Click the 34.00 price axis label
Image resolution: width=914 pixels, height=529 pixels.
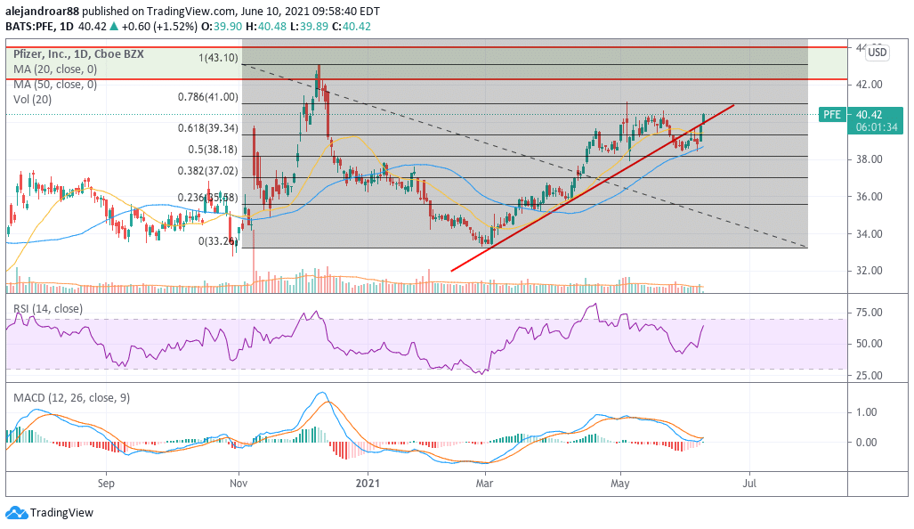coord(870,234)
